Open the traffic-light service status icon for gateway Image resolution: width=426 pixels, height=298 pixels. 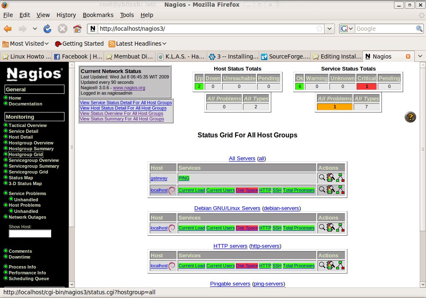coord(331,178)
